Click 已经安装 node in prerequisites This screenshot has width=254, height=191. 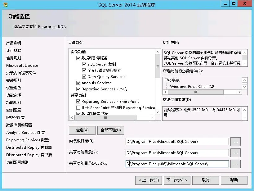click(x=172, y=80)
